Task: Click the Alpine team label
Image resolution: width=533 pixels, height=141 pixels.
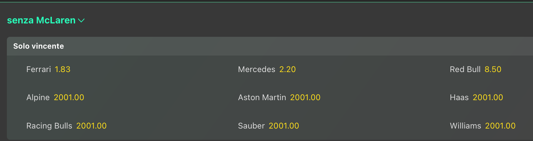Action: [38, 97]
